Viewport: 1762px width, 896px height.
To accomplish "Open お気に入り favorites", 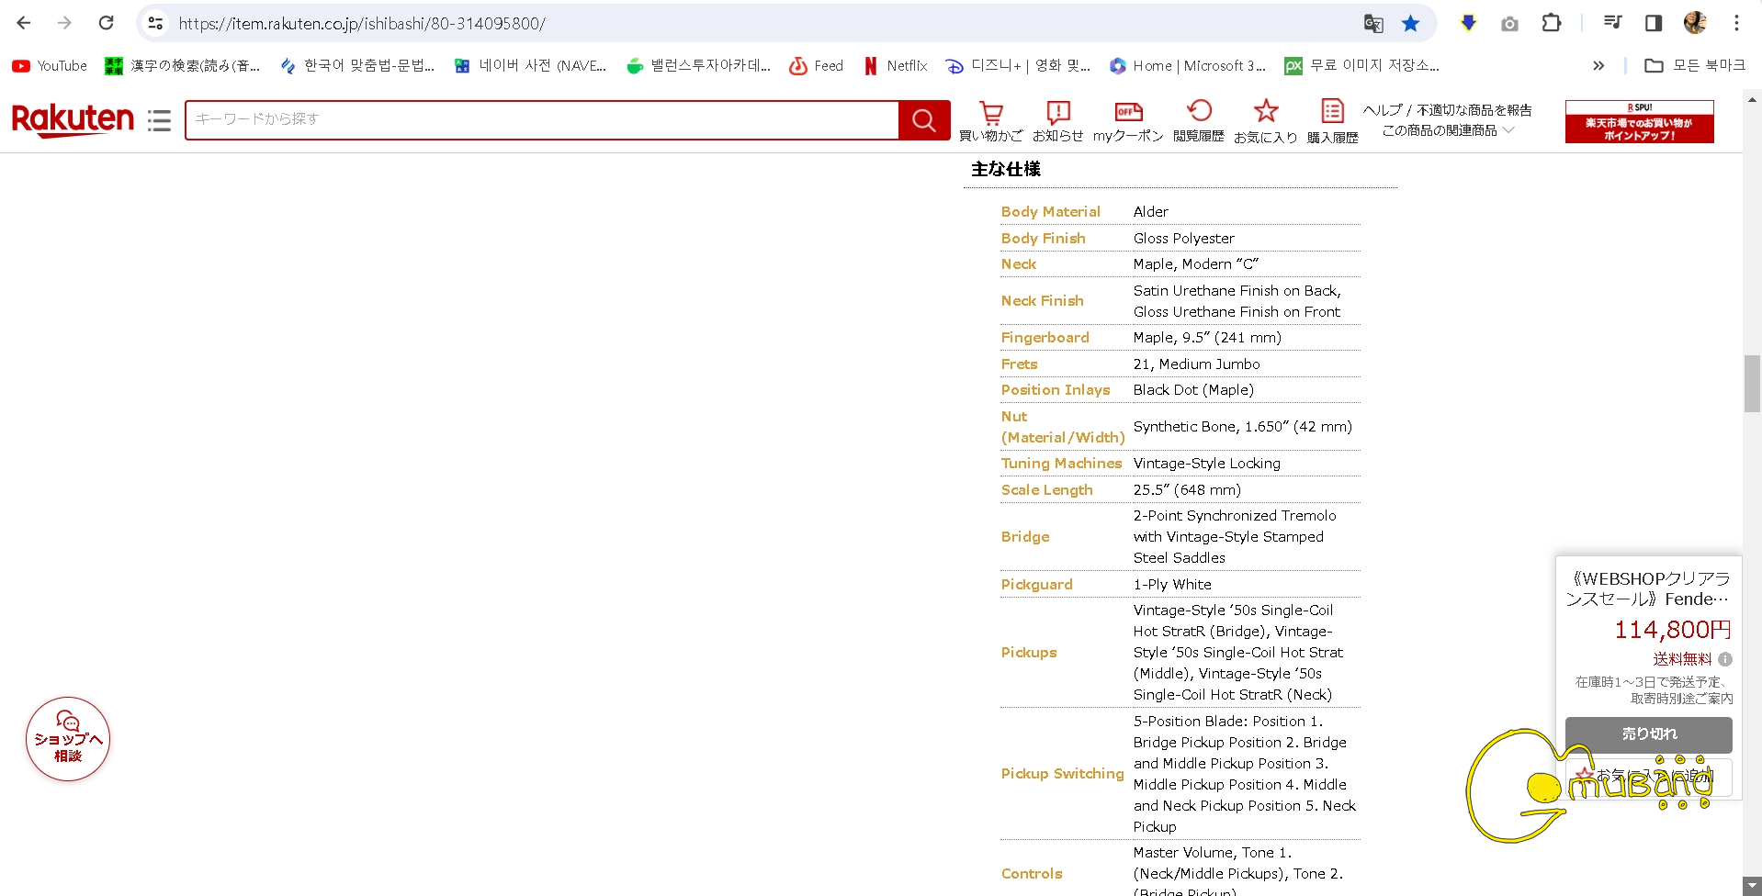I will (1266, 121).
